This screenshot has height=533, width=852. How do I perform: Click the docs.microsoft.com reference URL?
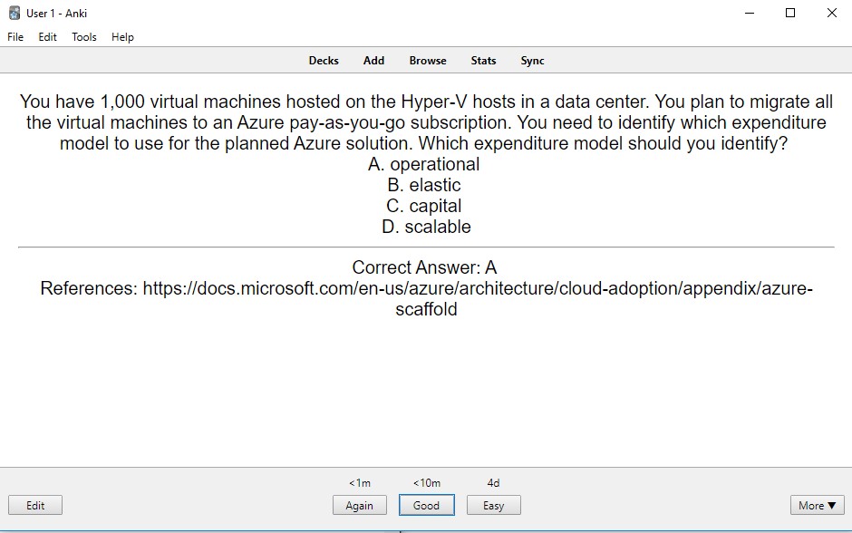(x=478, y=298)
